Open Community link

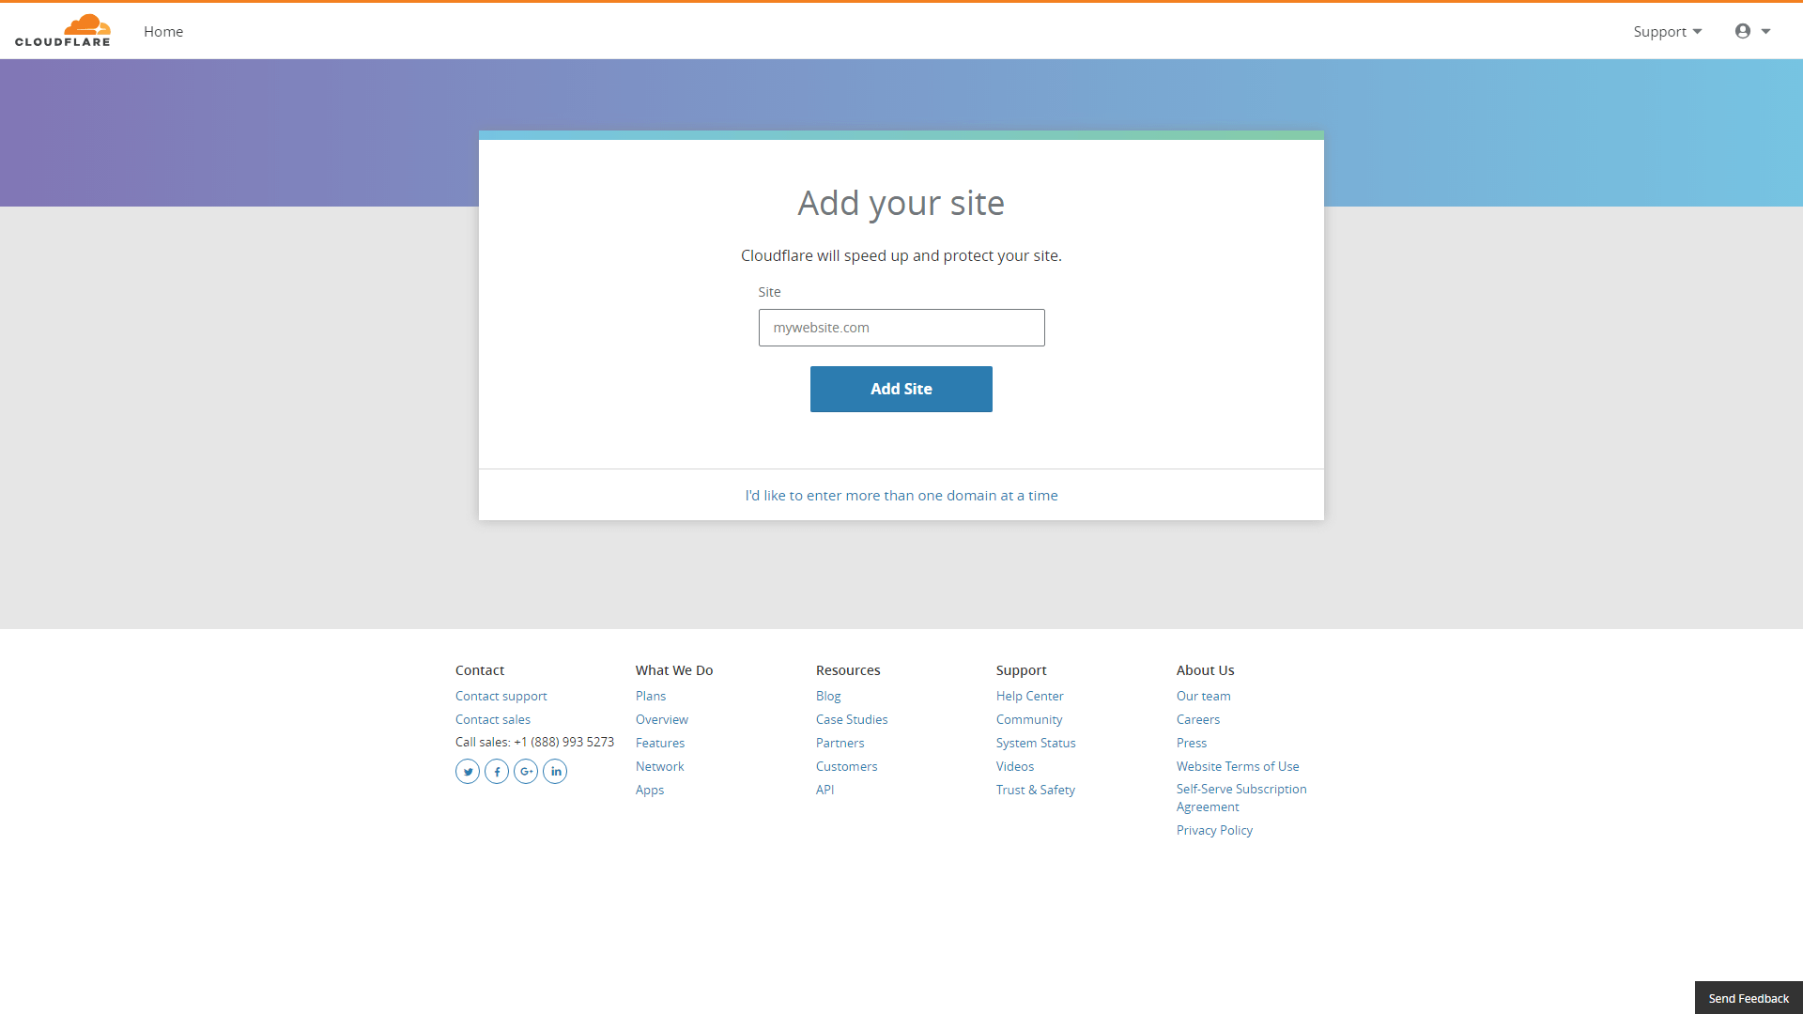tap(1029, 719)
